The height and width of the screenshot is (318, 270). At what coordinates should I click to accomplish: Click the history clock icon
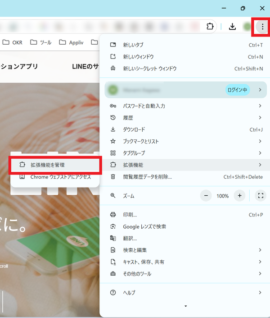pos(113,118)
